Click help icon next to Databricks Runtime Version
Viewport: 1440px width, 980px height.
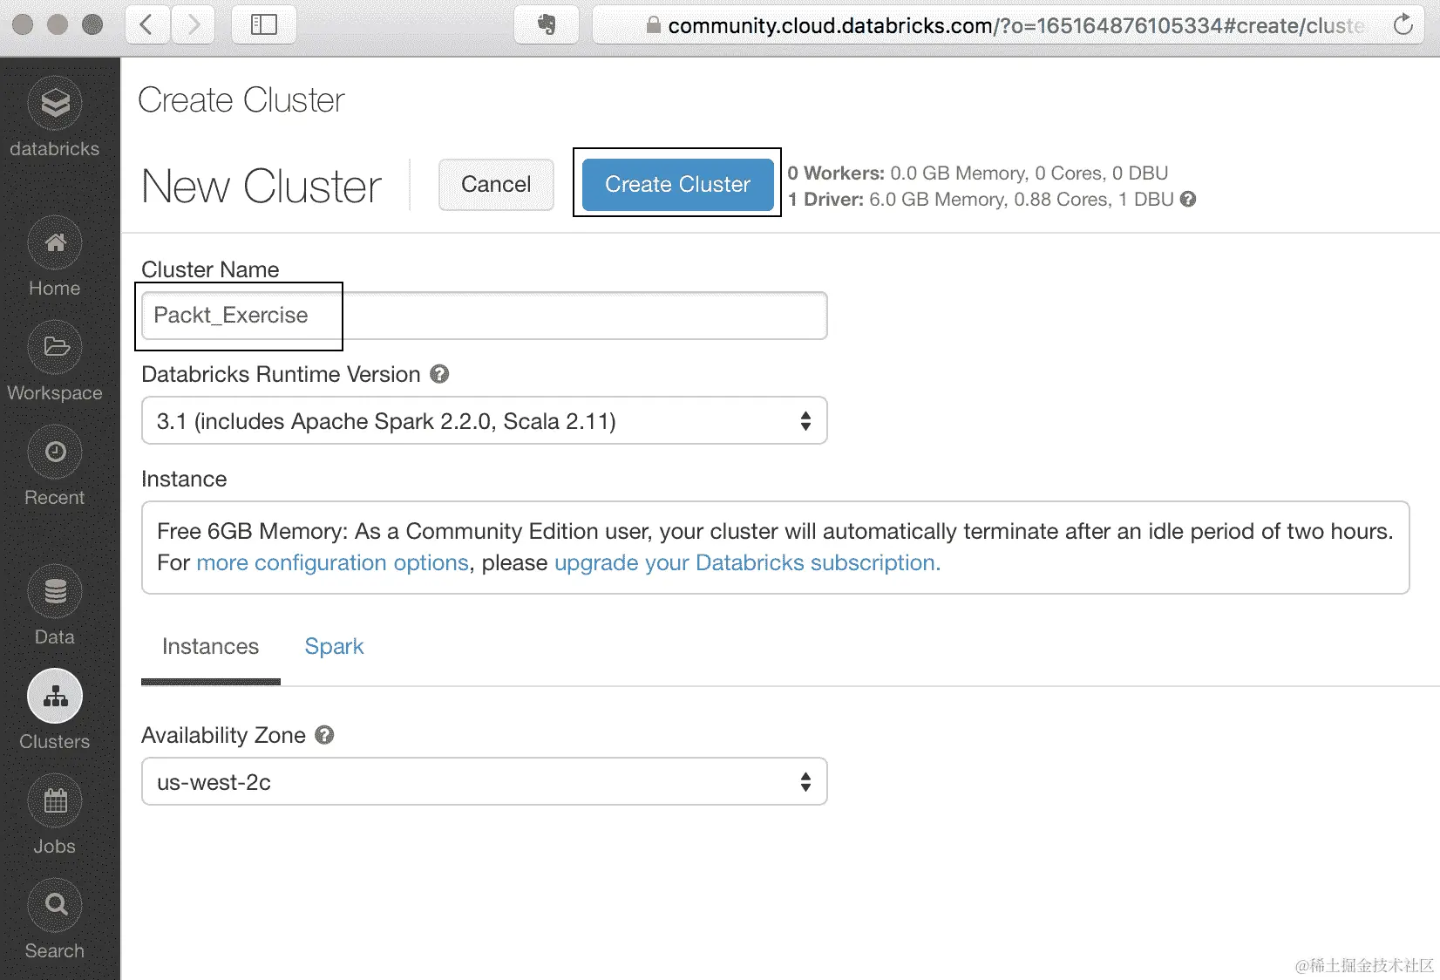[440, 374]
